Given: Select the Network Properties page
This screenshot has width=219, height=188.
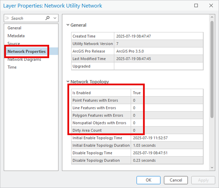Looking at the screenshot, I should pyautogui.click(x=27, y=51).
